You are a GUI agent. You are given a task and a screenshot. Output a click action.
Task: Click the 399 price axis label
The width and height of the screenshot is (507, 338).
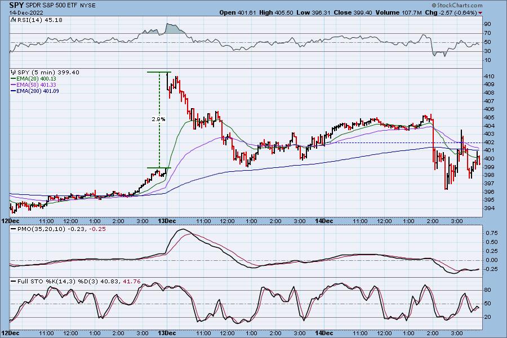coord(489,167)
